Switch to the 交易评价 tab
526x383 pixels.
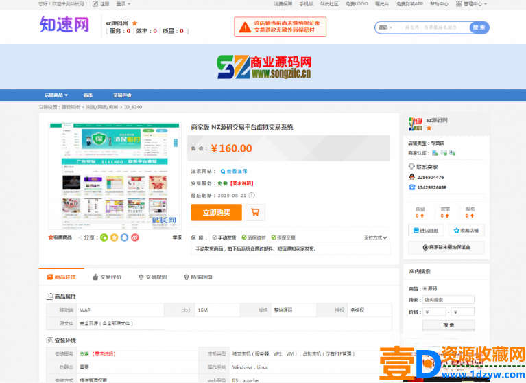[106, 277]
